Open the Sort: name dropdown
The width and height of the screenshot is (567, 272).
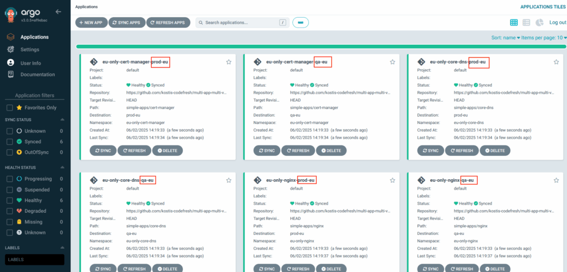tap(506, 38)
